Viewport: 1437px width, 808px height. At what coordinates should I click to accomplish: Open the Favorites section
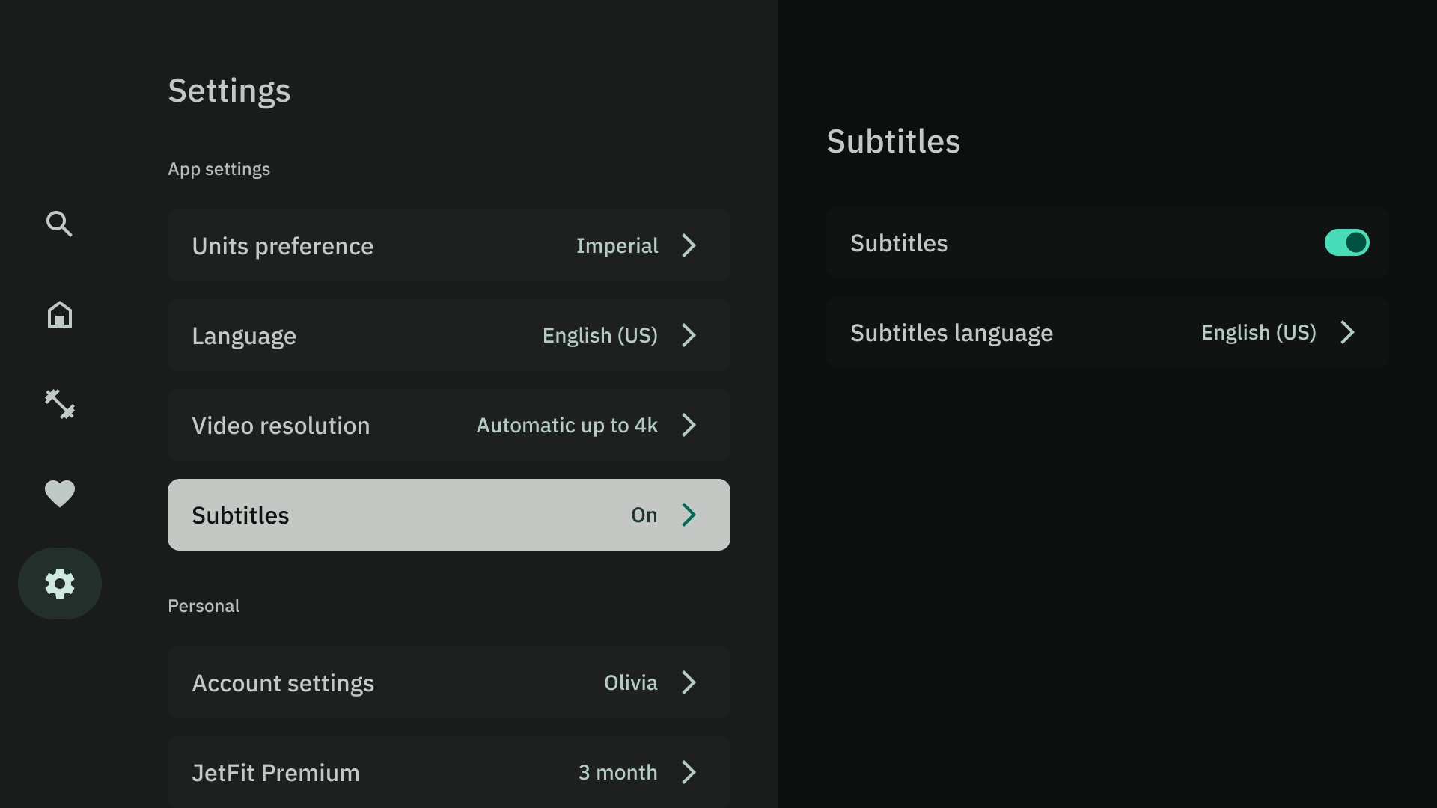tap(59, 493)
